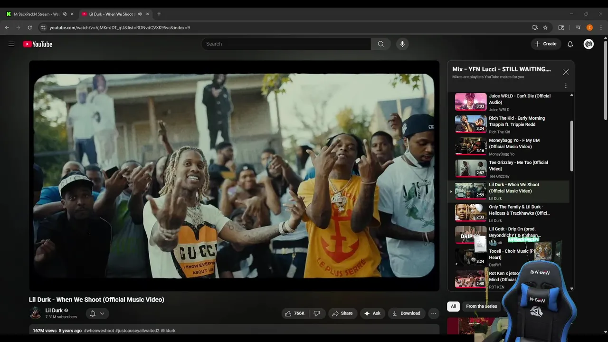Click the #justcauseyallwaited2 hashtag
This screenshot has height=342, width=608.
(137, 331)
